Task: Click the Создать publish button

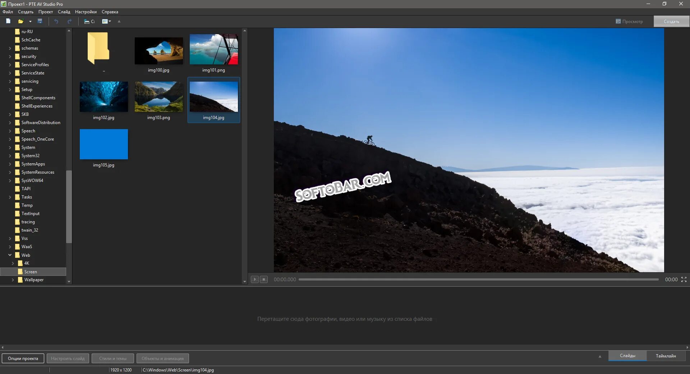Action: [671, 22]
